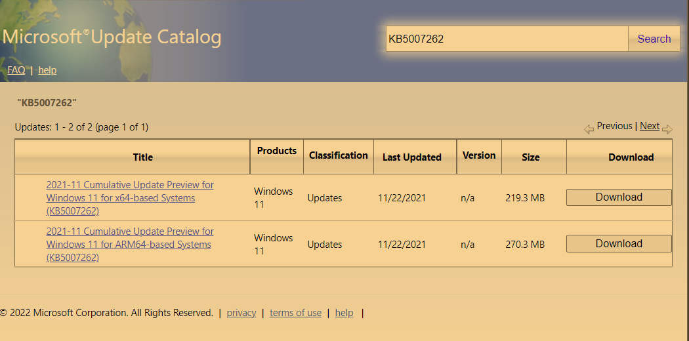Viewport: 689px width, 341px height.
Task: Open the privacy footer link
Action: (241, 313)
